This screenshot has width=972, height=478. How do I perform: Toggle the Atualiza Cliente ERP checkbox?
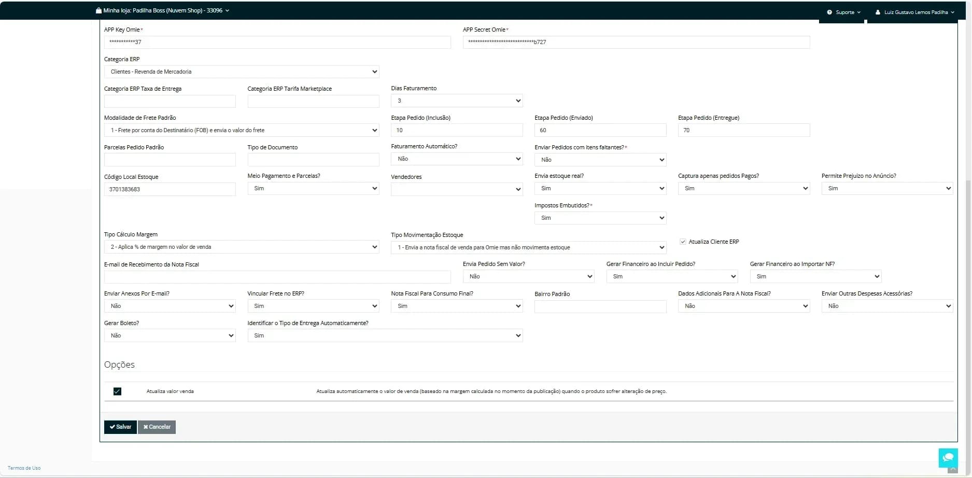tap(683, 242)
